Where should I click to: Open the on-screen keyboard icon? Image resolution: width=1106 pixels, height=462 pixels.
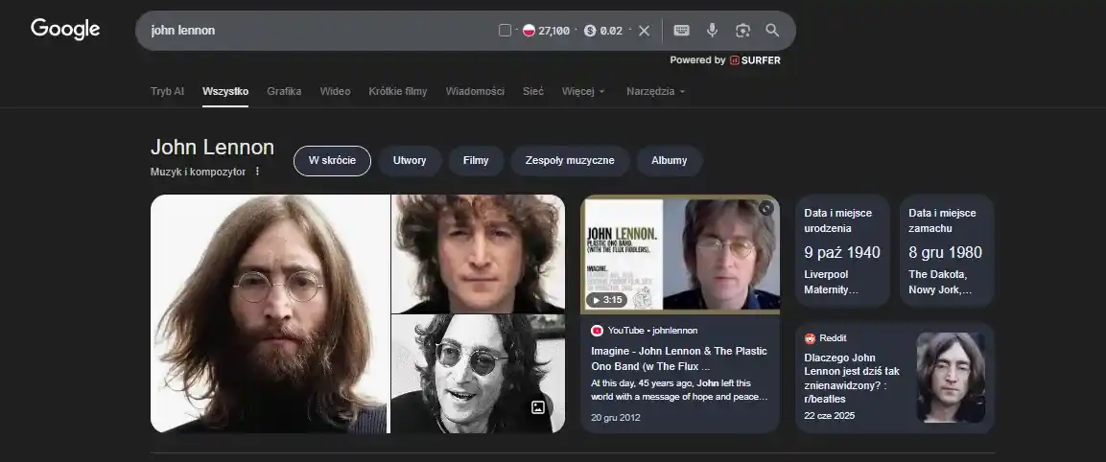point(681,31)
